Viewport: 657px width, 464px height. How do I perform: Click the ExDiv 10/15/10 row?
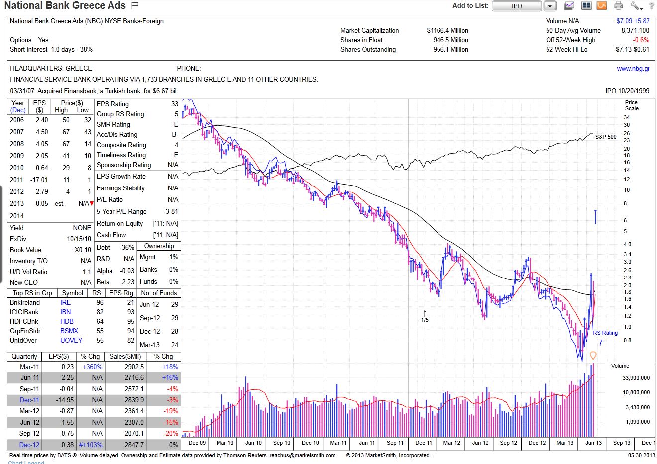(50, 239)
